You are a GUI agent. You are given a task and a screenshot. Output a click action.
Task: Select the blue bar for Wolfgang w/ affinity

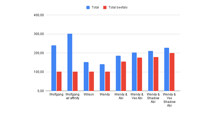[70, 62]
